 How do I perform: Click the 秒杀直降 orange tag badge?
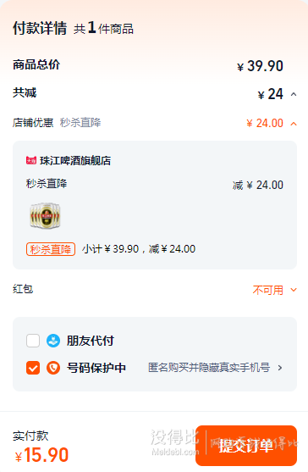tap(51, 249)
